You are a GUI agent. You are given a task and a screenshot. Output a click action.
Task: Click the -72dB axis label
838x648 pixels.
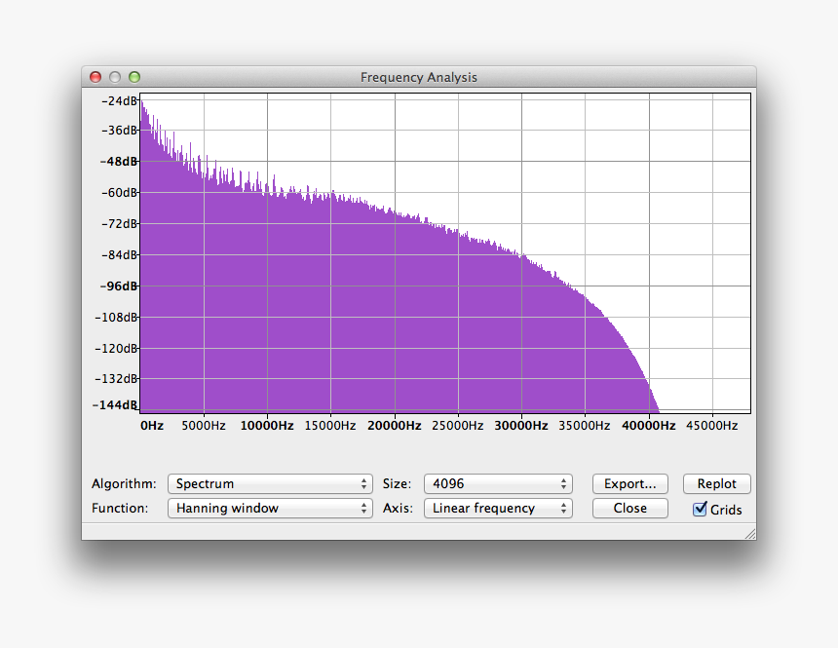pyautogui.click(x=120, y=223)
